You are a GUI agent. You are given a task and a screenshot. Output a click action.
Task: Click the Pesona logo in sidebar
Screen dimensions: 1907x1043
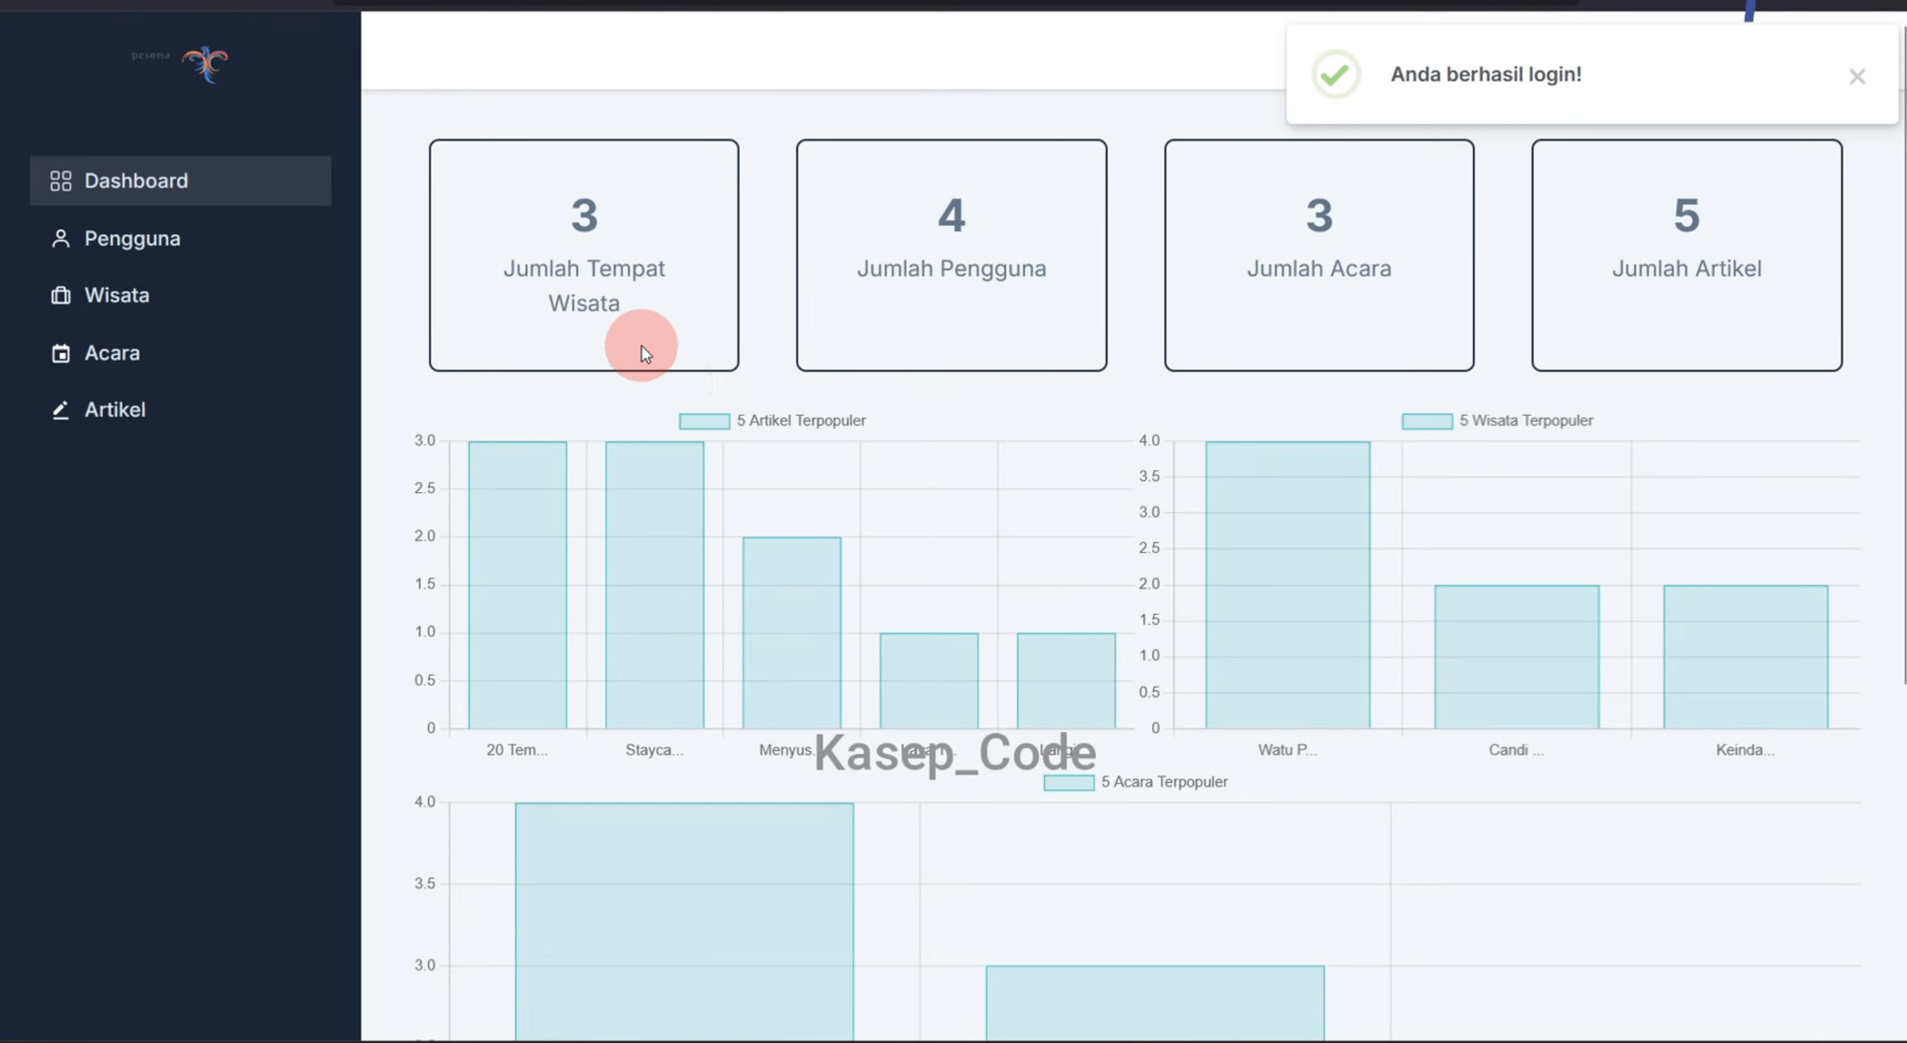180,63
